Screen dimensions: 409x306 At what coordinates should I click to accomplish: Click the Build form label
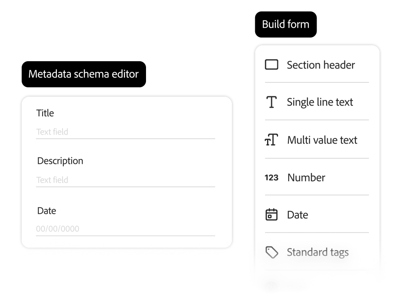click(x=285, y=24)
